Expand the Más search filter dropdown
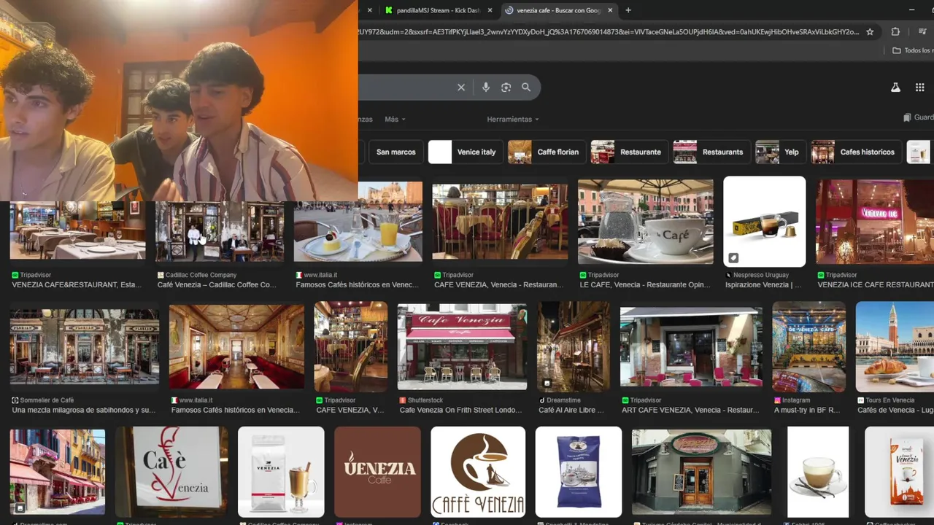The height and width of the screenshot is (525, 934). [x=395, y=119]
